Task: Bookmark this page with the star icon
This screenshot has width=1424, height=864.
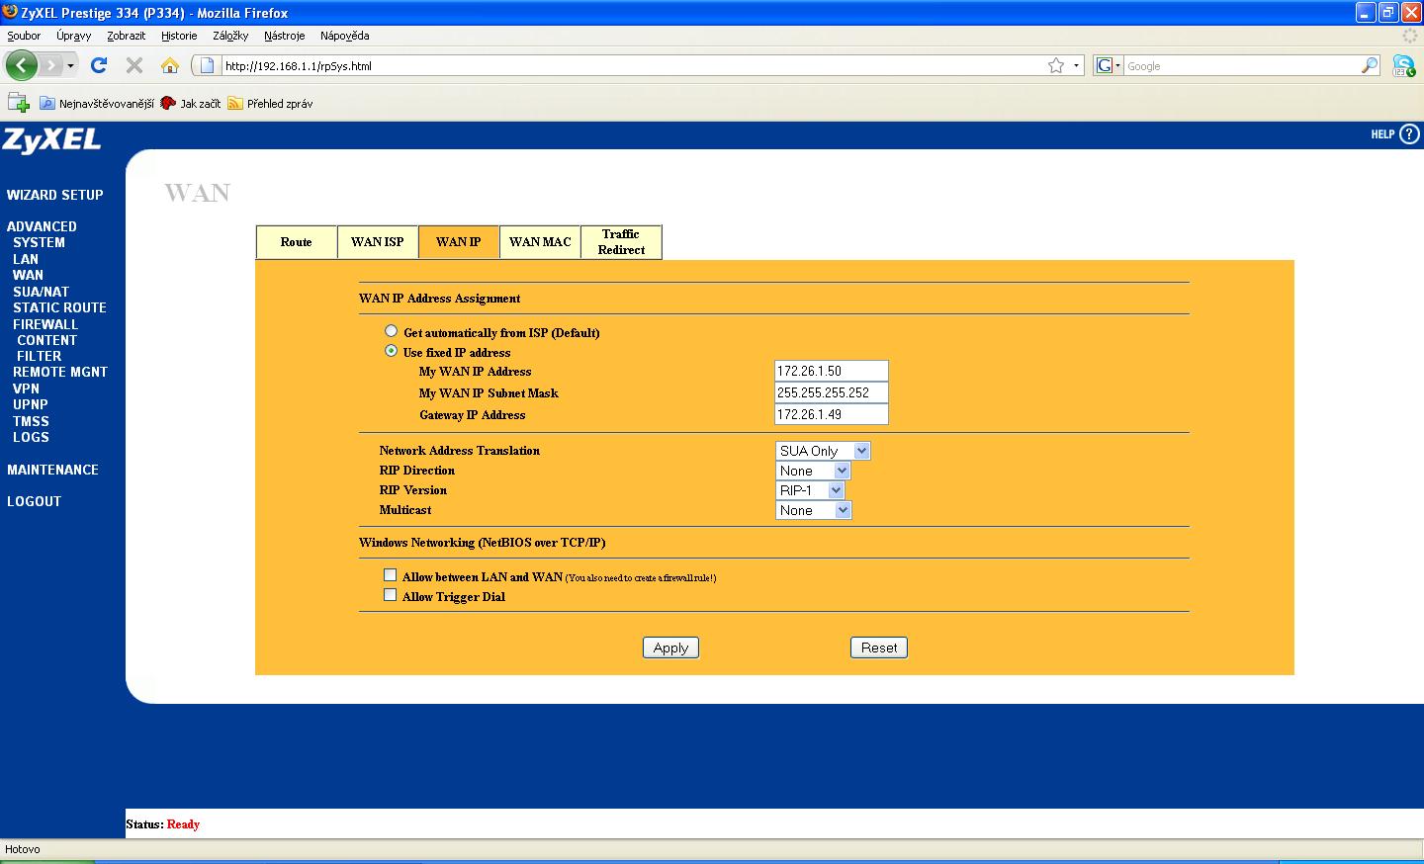Action: point(1056,66)
